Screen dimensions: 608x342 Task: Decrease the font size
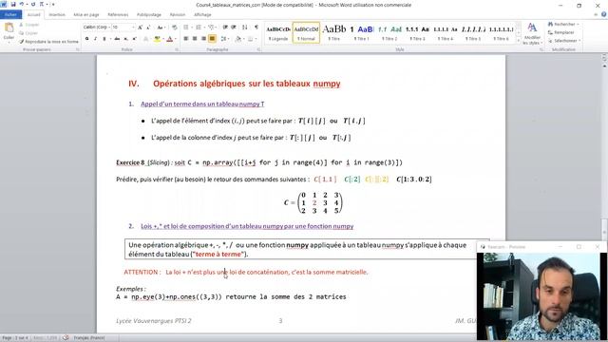(148, 28)
